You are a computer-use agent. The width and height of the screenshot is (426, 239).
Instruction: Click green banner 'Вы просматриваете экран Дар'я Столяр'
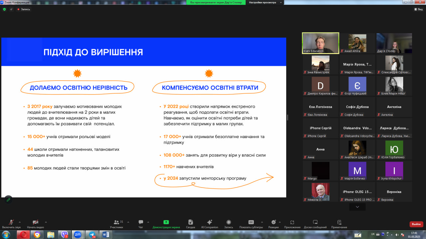point(216,2)
